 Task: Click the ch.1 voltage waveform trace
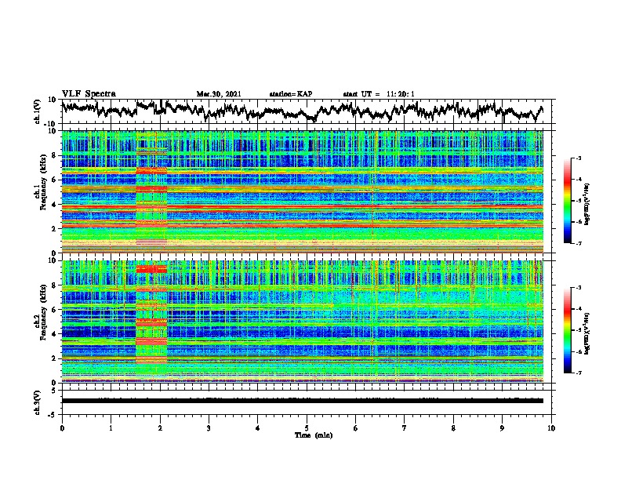[x=302, y=111]
